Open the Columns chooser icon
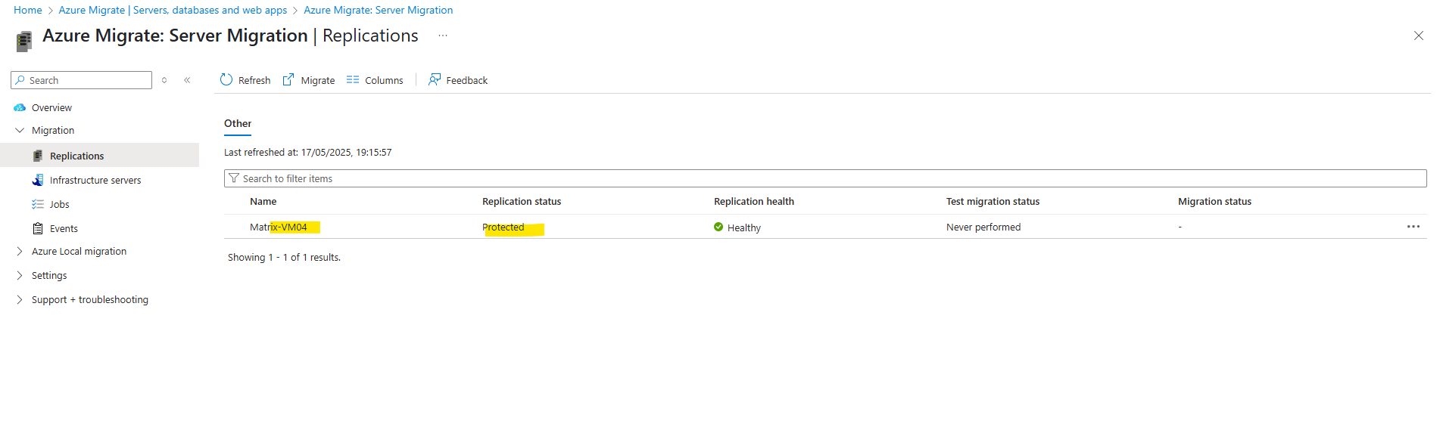The height and width of the screenshot is (427, 1440). pyautogui.click(x=353, y=79)
